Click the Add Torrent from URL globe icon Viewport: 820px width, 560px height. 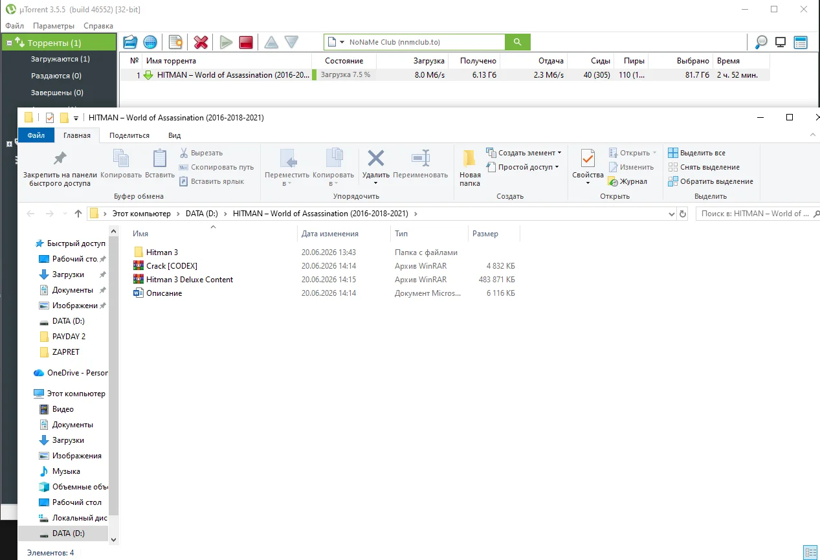click(150, 42)
